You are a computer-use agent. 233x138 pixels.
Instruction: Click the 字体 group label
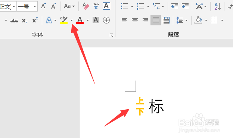[x=38, y=35]
